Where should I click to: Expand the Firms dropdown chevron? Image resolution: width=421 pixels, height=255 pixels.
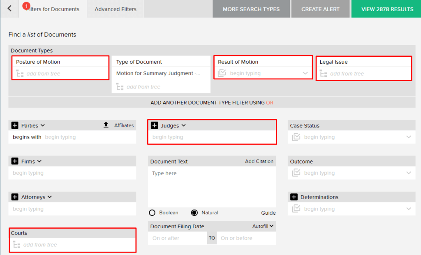(39, 161)
